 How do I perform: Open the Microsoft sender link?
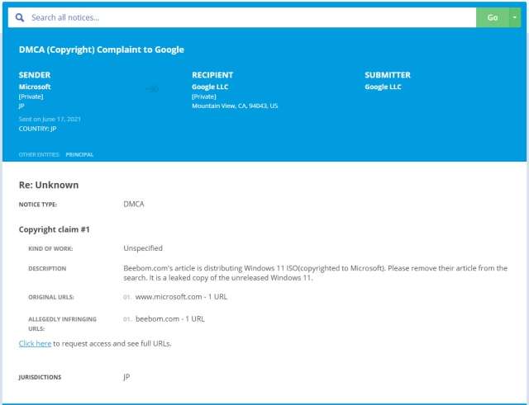[x=35, y=87]
